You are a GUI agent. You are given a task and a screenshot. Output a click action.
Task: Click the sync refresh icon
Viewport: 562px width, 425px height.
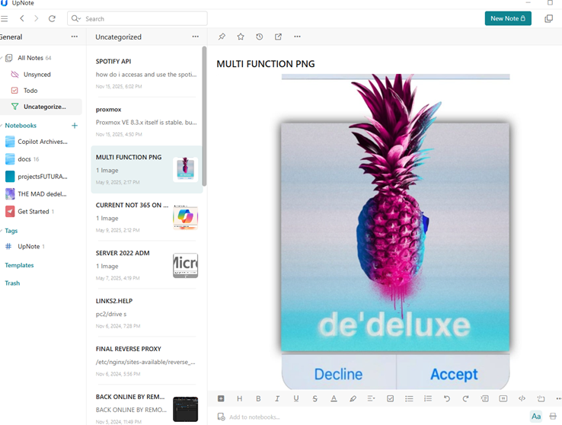pyautogui.click(x=52, y=18)
